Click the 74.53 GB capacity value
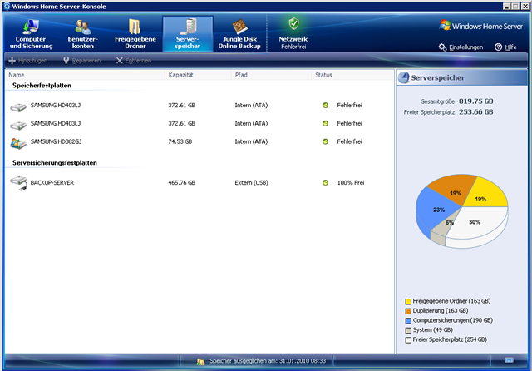The image size is (532, 371). (x=180, y=142)
